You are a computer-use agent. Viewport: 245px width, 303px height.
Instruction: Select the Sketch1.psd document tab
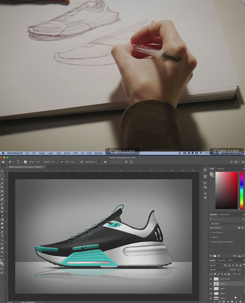coord(26,167)
